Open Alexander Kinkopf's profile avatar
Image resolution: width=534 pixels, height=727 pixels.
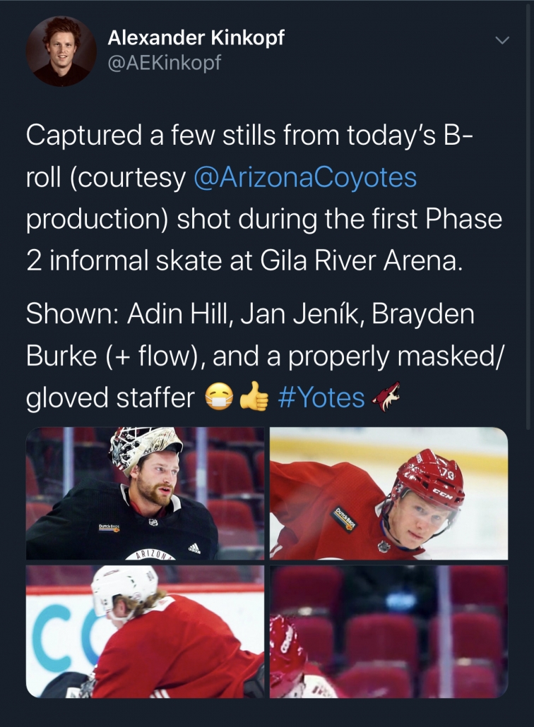point(61,51)
